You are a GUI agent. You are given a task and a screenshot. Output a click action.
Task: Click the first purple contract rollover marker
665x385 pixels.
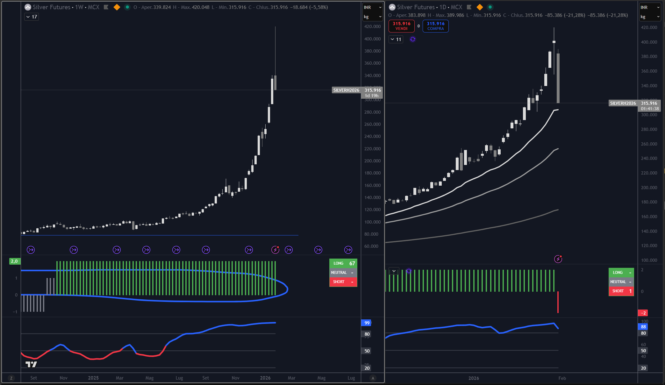tap(31, 250)
